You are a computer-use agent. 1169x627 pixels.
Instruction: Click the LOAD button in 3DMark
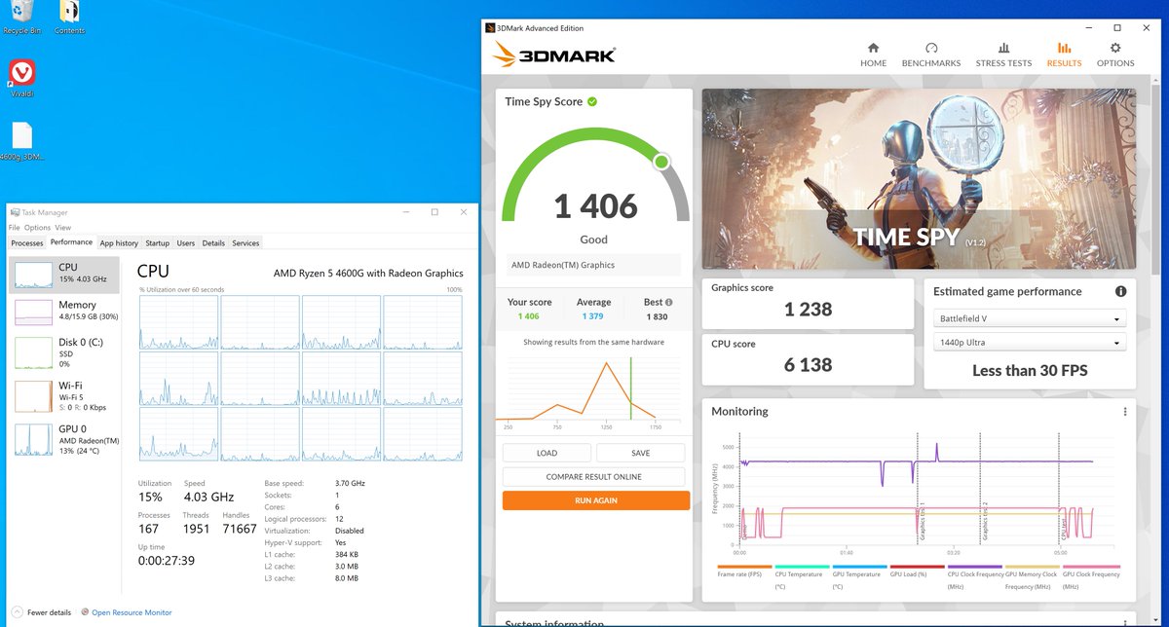[x=547, y=453]
